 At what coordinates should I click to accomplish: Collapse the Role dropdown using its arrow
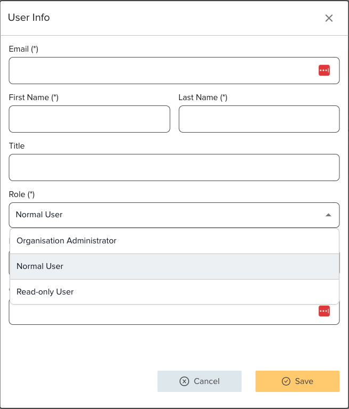click(x=328, y=215)
